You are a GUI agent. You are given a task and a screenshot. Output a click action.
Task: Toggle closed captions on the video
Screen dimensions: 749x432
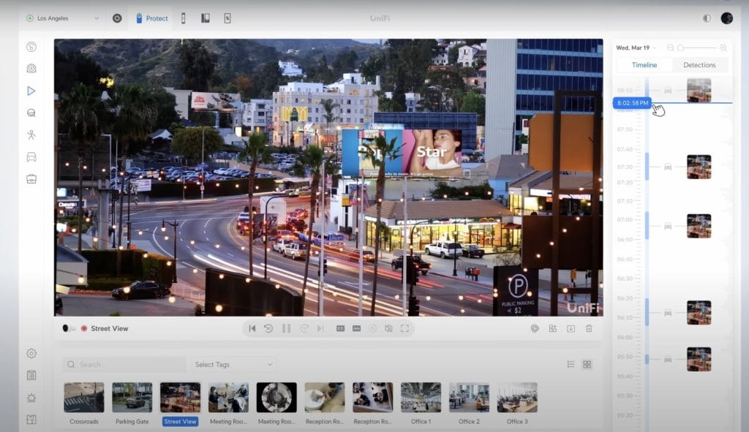[340, 328]
